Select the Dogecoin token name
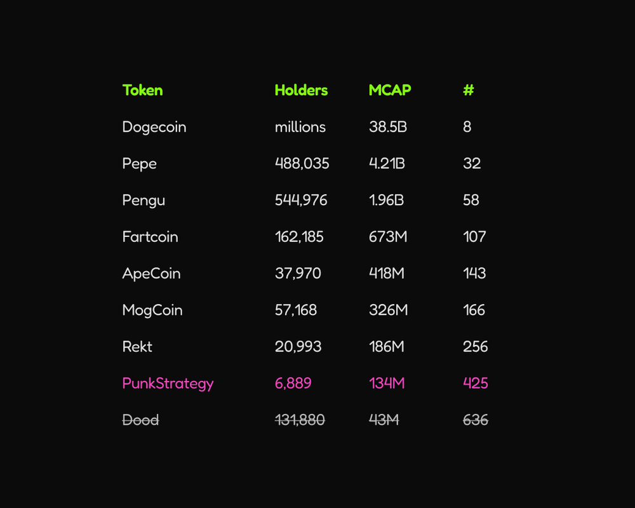 tap(154, 127)
